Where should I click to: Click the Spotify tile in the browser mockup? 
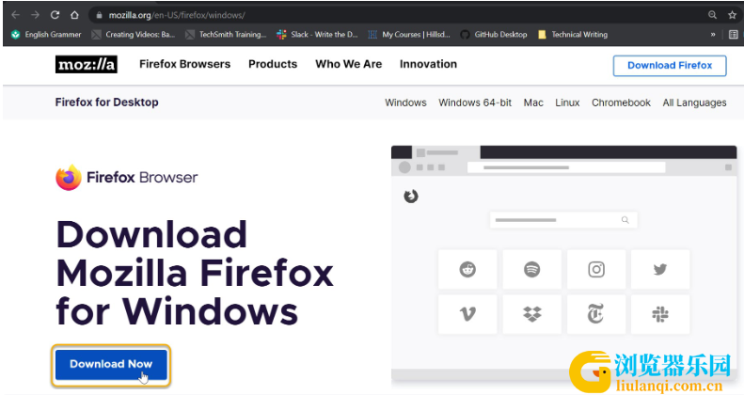pos(532,269)
